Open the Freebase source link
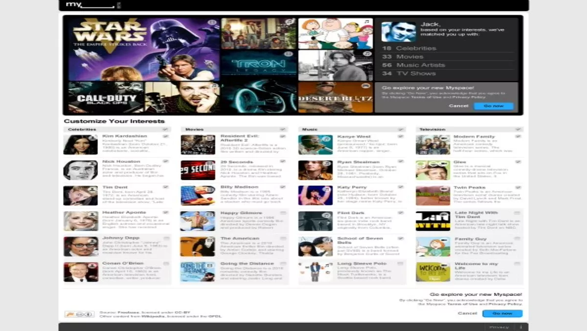Image resolution: width=587 pixels, height=331 pixels. (x=127, y=312)
